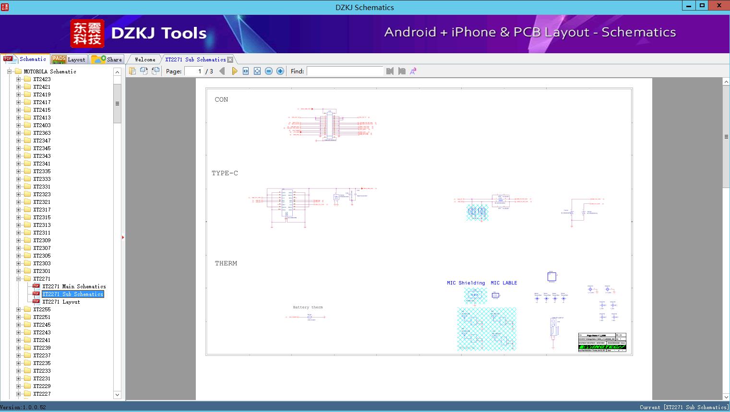The width and height of the screenshot is (730, 412).
Task: Go to the next page arrow
Action: point(234,71)
